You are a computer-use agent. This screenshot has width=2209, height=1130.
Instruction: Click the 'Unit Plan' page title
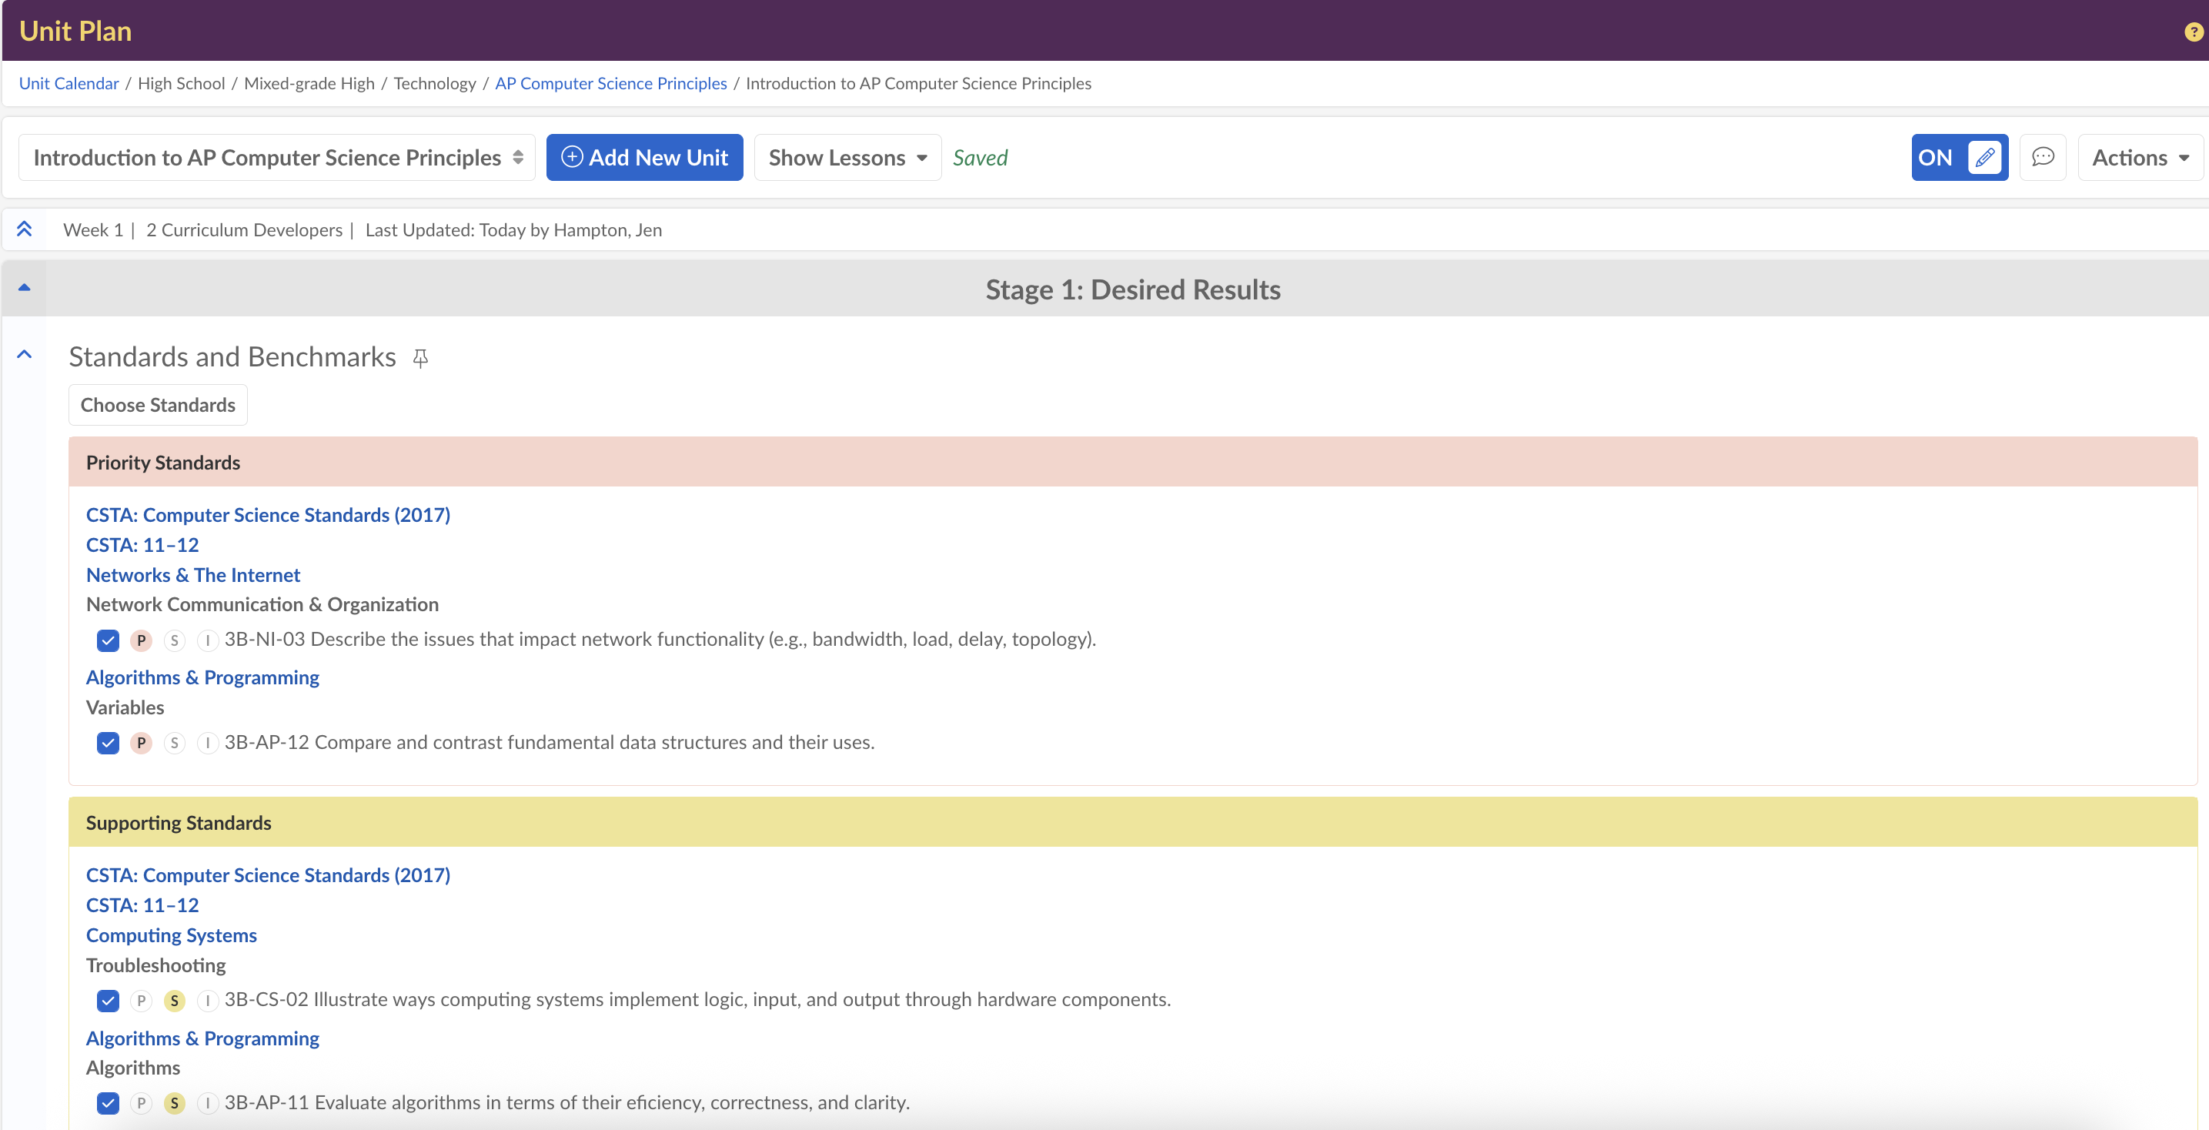tap(75, 32)
